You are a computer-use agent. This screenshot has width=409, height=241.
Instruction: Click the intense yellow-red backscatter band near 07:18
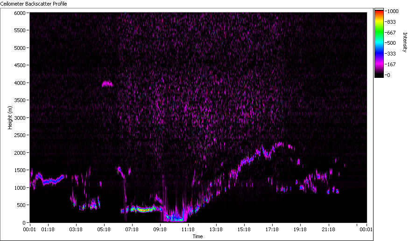click(144, 209)
